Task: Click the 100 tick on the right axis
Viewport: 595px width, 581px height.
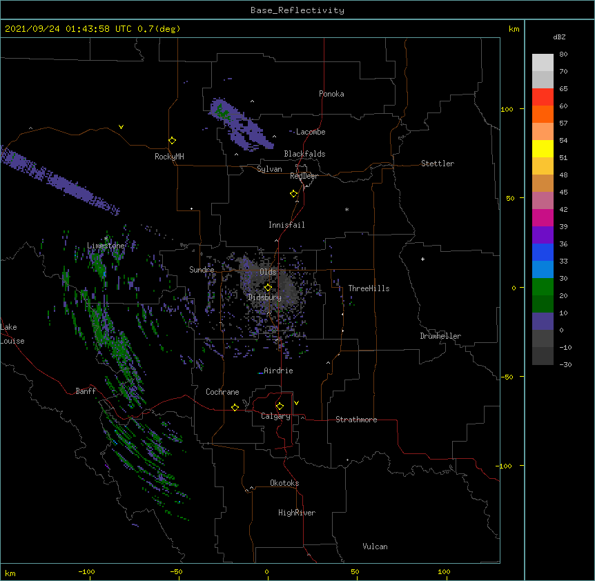Action: (507, 109)
